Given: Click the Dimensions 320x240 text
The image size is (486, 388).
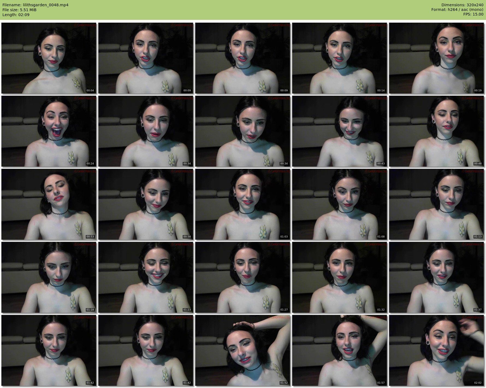Looking at the screenshot, I should (462, 5).
